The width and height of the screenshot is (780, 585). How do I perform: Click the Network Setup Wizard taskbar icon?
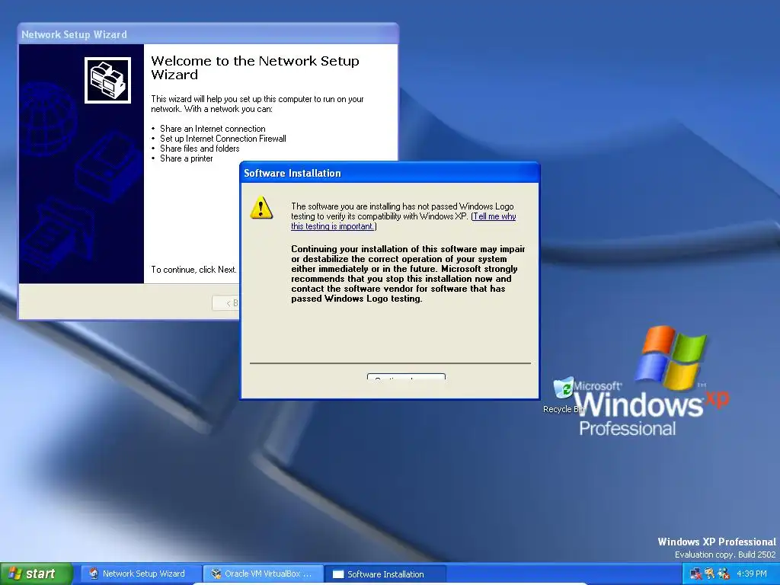tap(94, 574)
